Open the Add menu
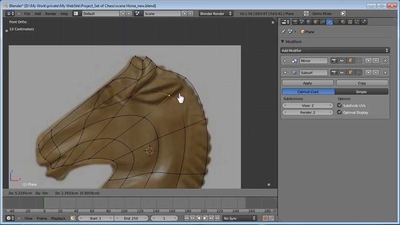This screenshot has height=225, width=400. click(37, 14)
